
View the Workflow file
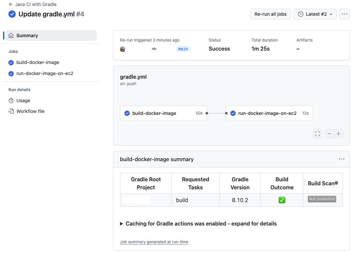pyautogui.click(x=30, y=111)
